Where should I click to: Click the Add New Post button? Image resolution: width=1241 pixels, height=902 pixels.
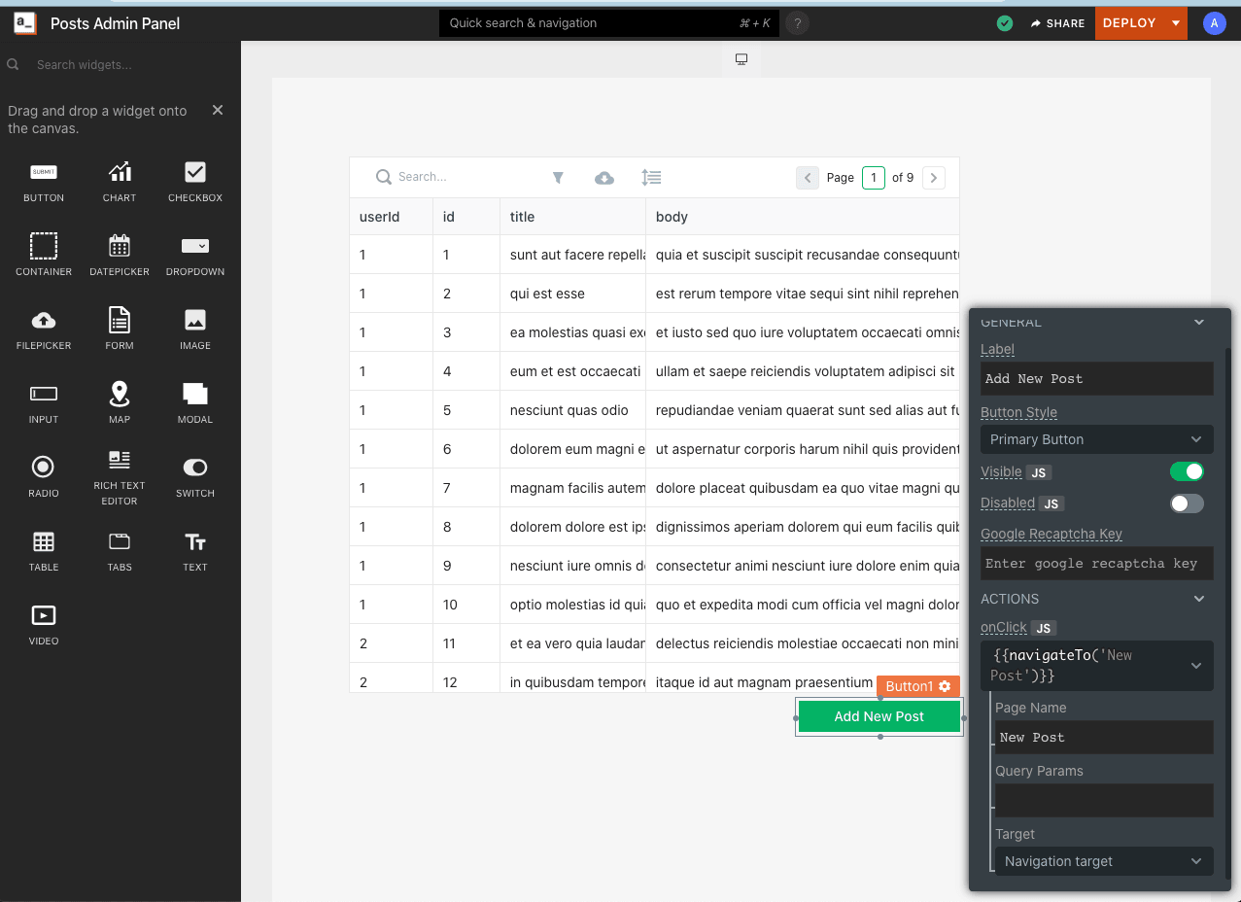click(879, 716)
